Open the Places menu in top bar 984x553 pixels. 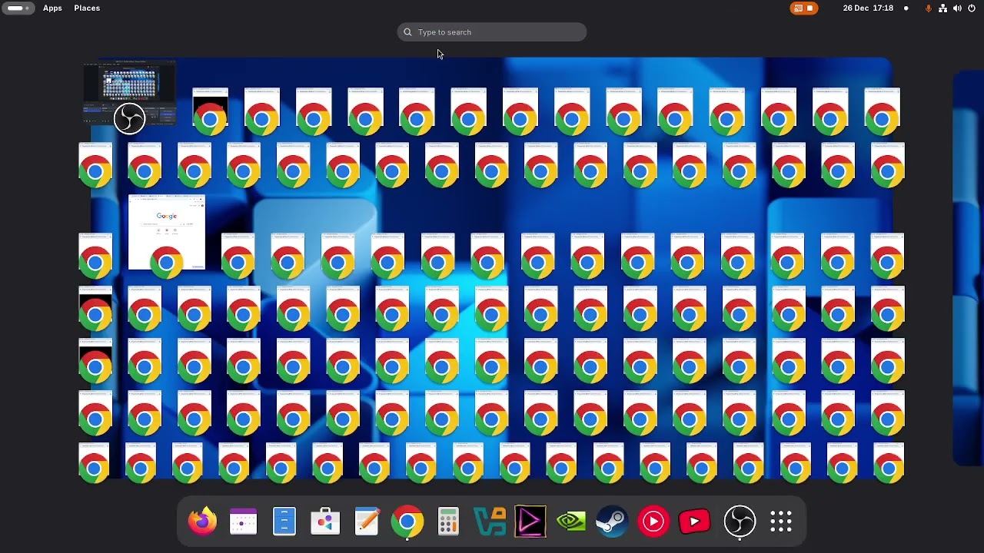pos(87,8)
